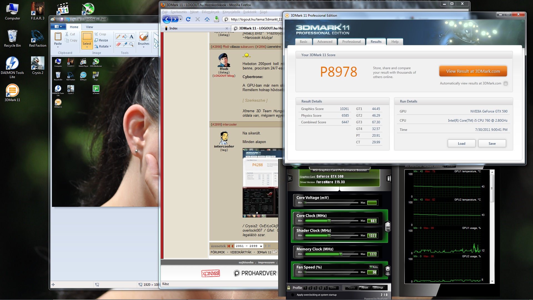This screenshot has height=300, width=533.
Task: Click the Save button in Run Details
Action: [x=492, y=144]
